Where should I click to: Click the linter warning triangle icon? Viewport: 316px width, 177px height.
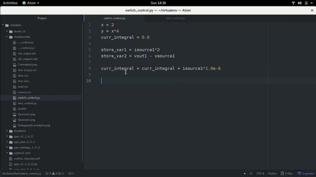53,174
